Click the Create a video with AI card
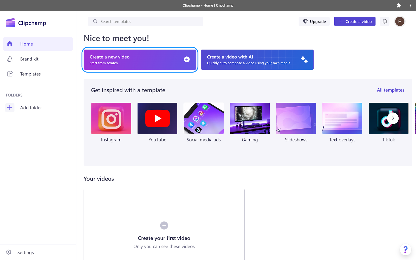Image resolution: width=416 pixels, height=260 pixels. point(257,60)
